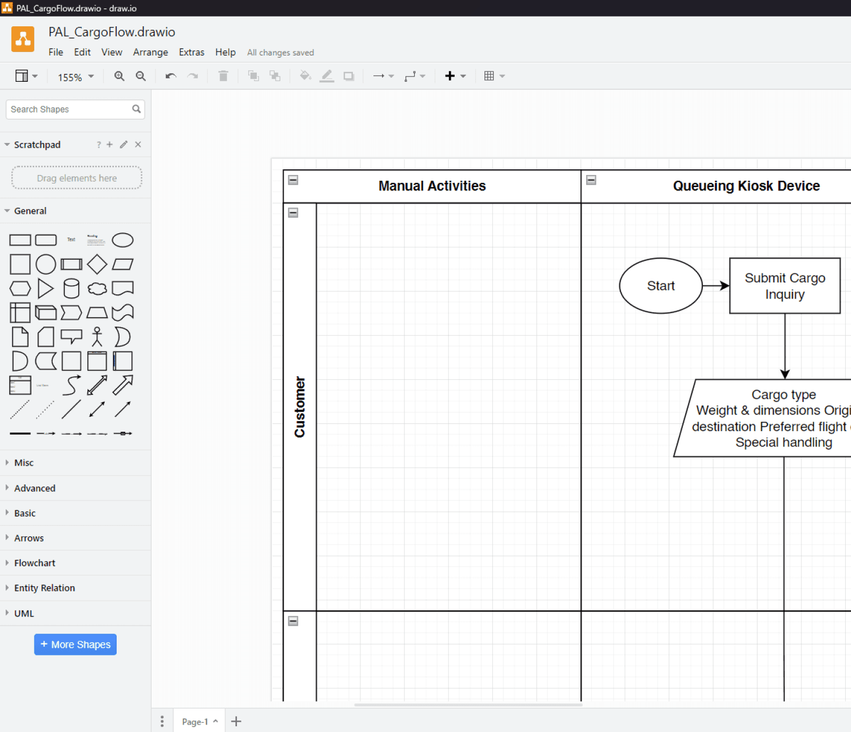Click the More Shapes button
The image size is (851, 732).
75,645
